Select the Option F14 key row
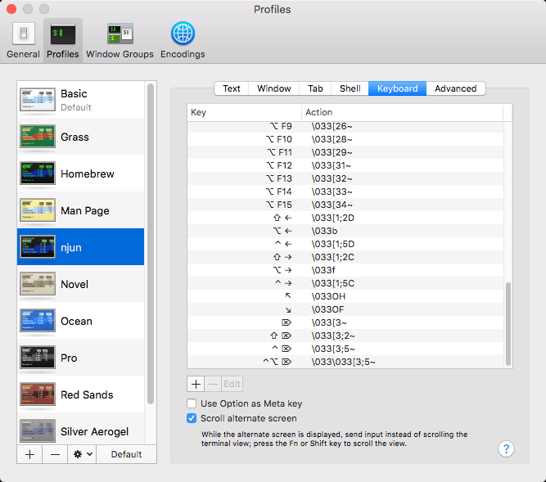The image size is (546, 482). tap(345, 191)
